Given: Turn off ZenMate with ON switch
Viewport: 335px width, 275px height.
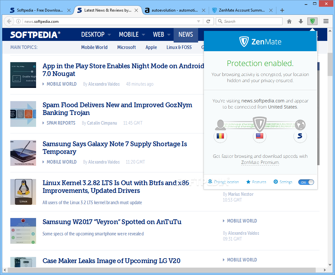Looking at the screenshot, I should [x=306, y=182].
